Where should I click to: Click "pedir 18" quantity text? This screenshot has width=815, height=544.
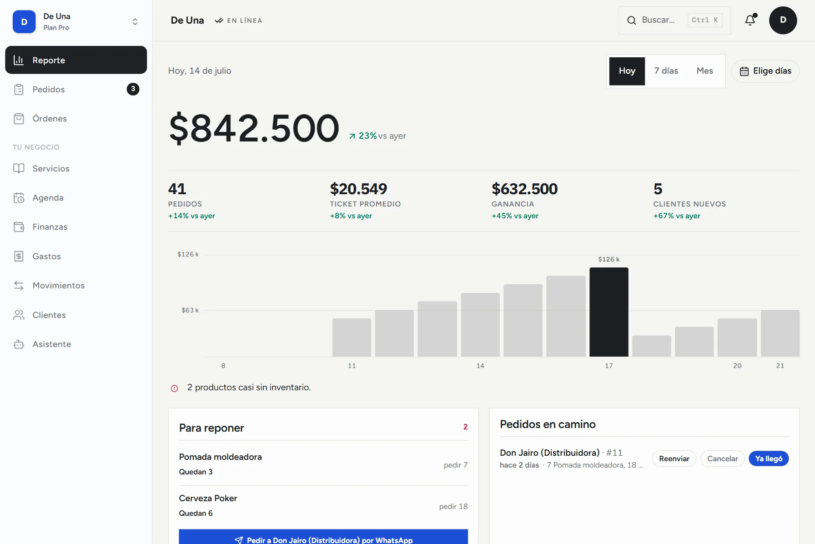click(x=453, y=506)
